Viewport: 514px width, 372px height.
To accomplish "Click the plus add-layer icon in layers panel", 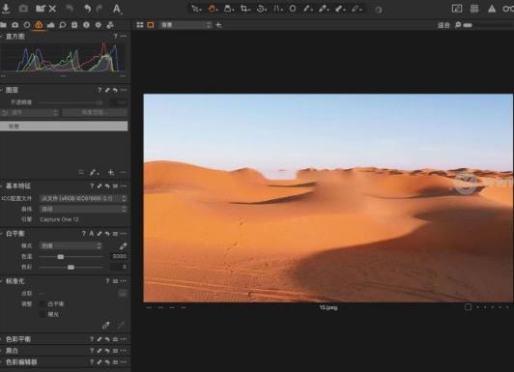I will (x=111, y=172).
